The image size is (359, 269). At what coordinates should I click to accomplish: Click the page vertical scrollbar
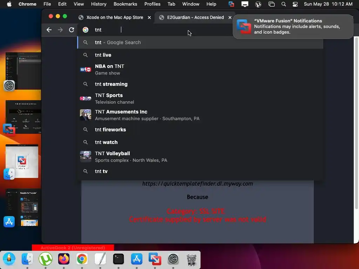356,124
